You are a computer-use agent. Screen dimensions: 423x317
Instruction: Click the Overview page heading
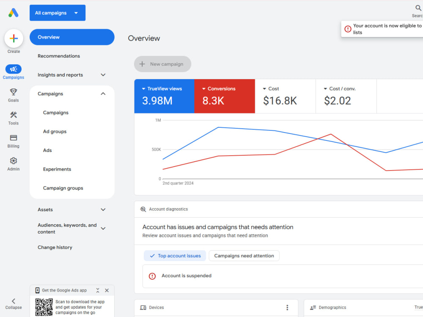pos(144,39)
